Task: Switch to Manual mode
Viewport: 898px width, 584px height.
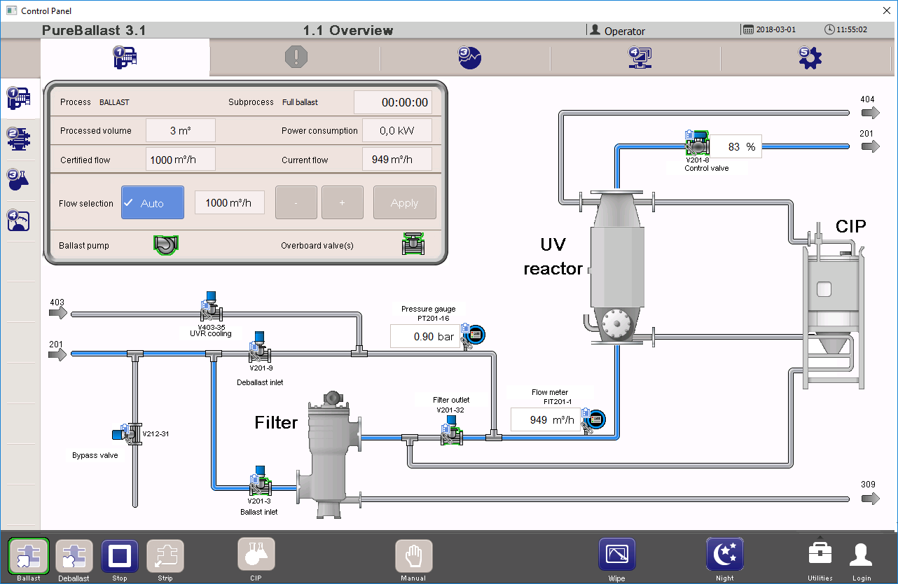Action: [x=413, y=557]
